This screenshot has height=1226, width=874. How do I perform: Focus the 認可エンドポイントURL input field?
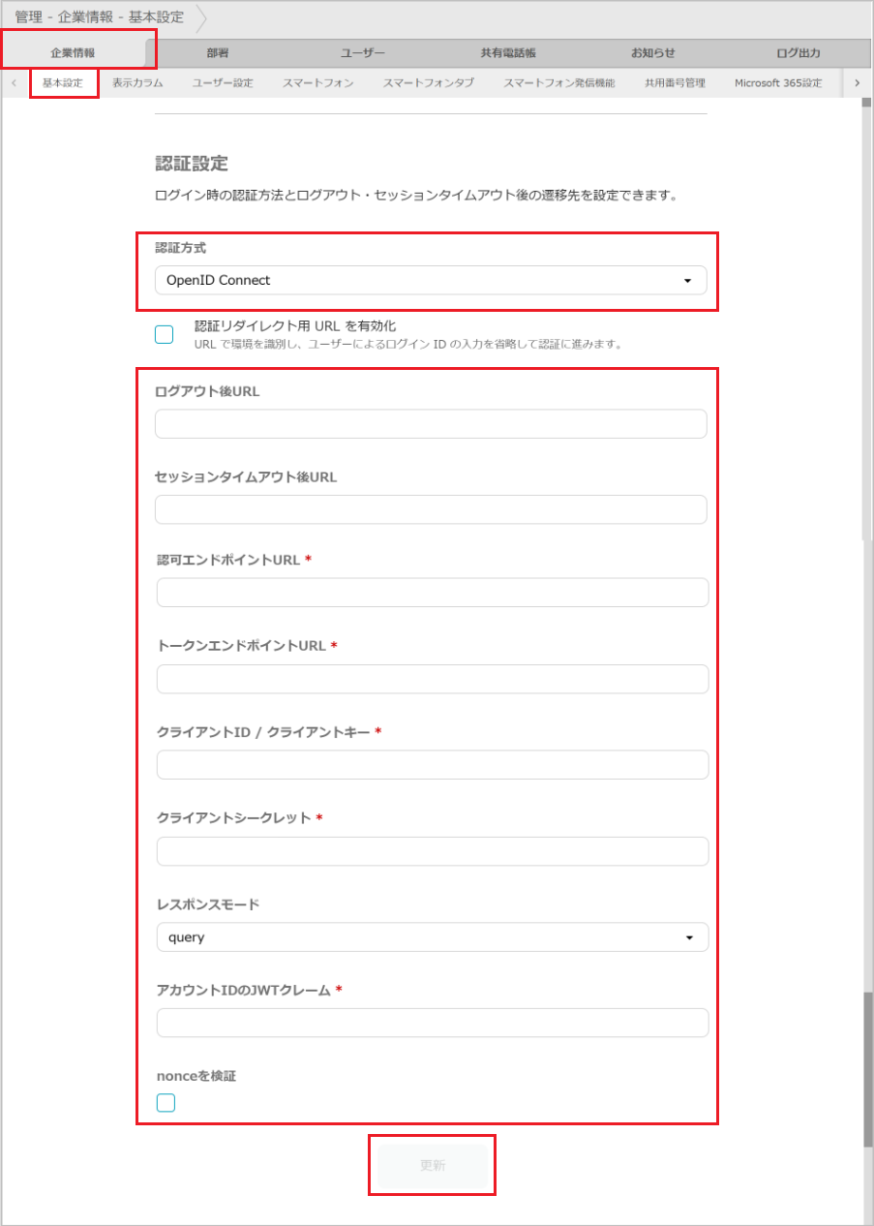tap(432, 592)
